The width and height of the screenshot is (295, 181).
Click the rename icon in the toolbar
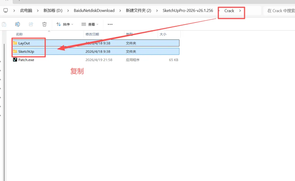[17, 24]
